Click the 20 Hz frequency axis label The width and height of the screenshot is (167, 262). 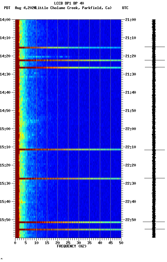[57, 243]
